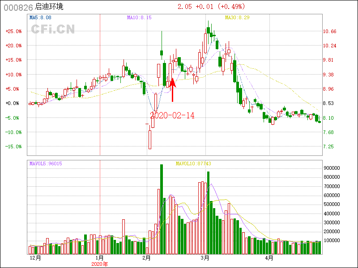Screen dimensions: 358x268
Task: Click the +25.0% percentage axis label
Action: pos(13,31)
